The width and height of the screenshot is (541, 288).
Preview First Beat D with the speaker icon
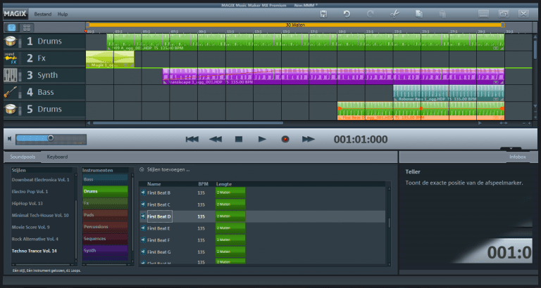click(143, 217)
